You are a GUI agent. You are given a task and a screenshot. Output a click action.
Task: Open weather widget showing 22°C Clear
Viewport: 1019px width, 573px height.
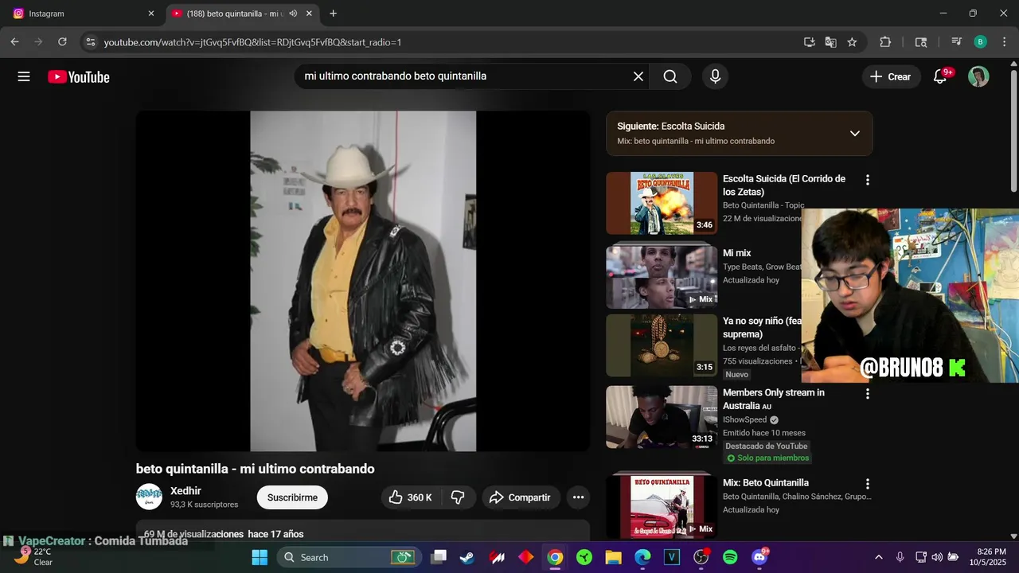click(32, 556)
